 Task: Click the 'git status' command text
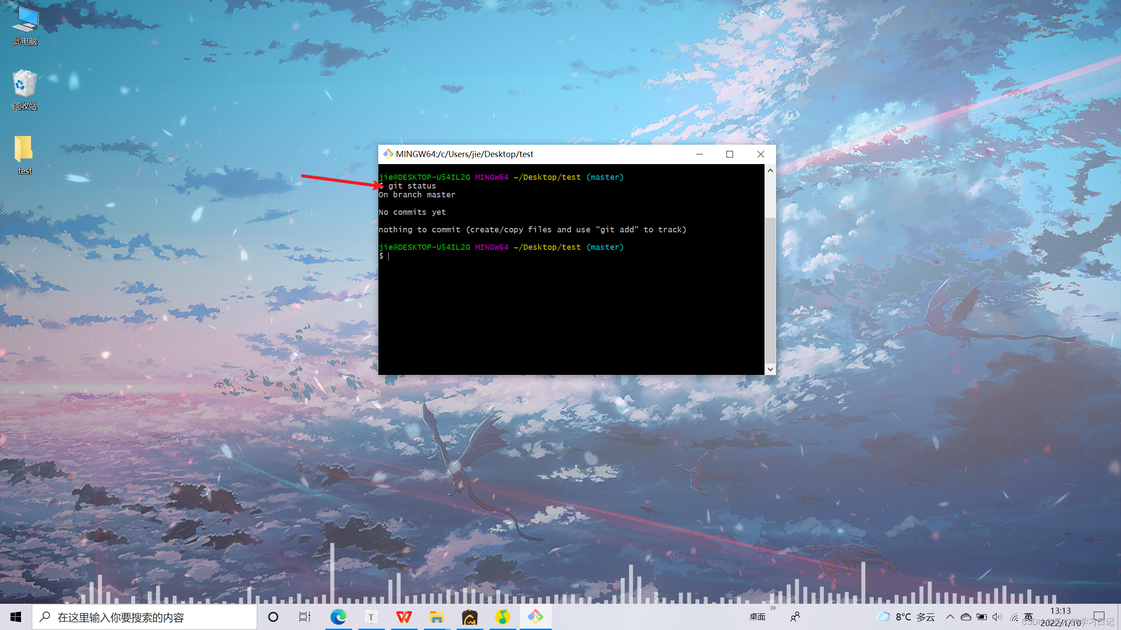click(412, 186)
